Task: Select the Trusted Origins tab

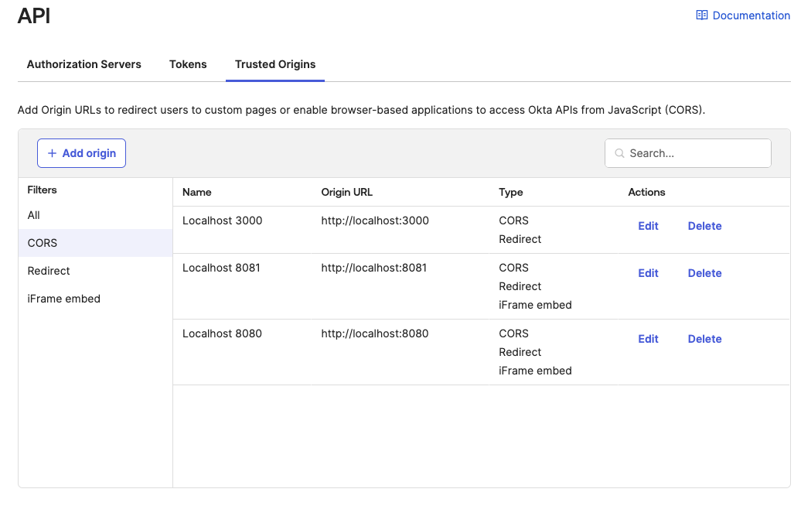Action: pyautogui.click(x=275, y=64)
